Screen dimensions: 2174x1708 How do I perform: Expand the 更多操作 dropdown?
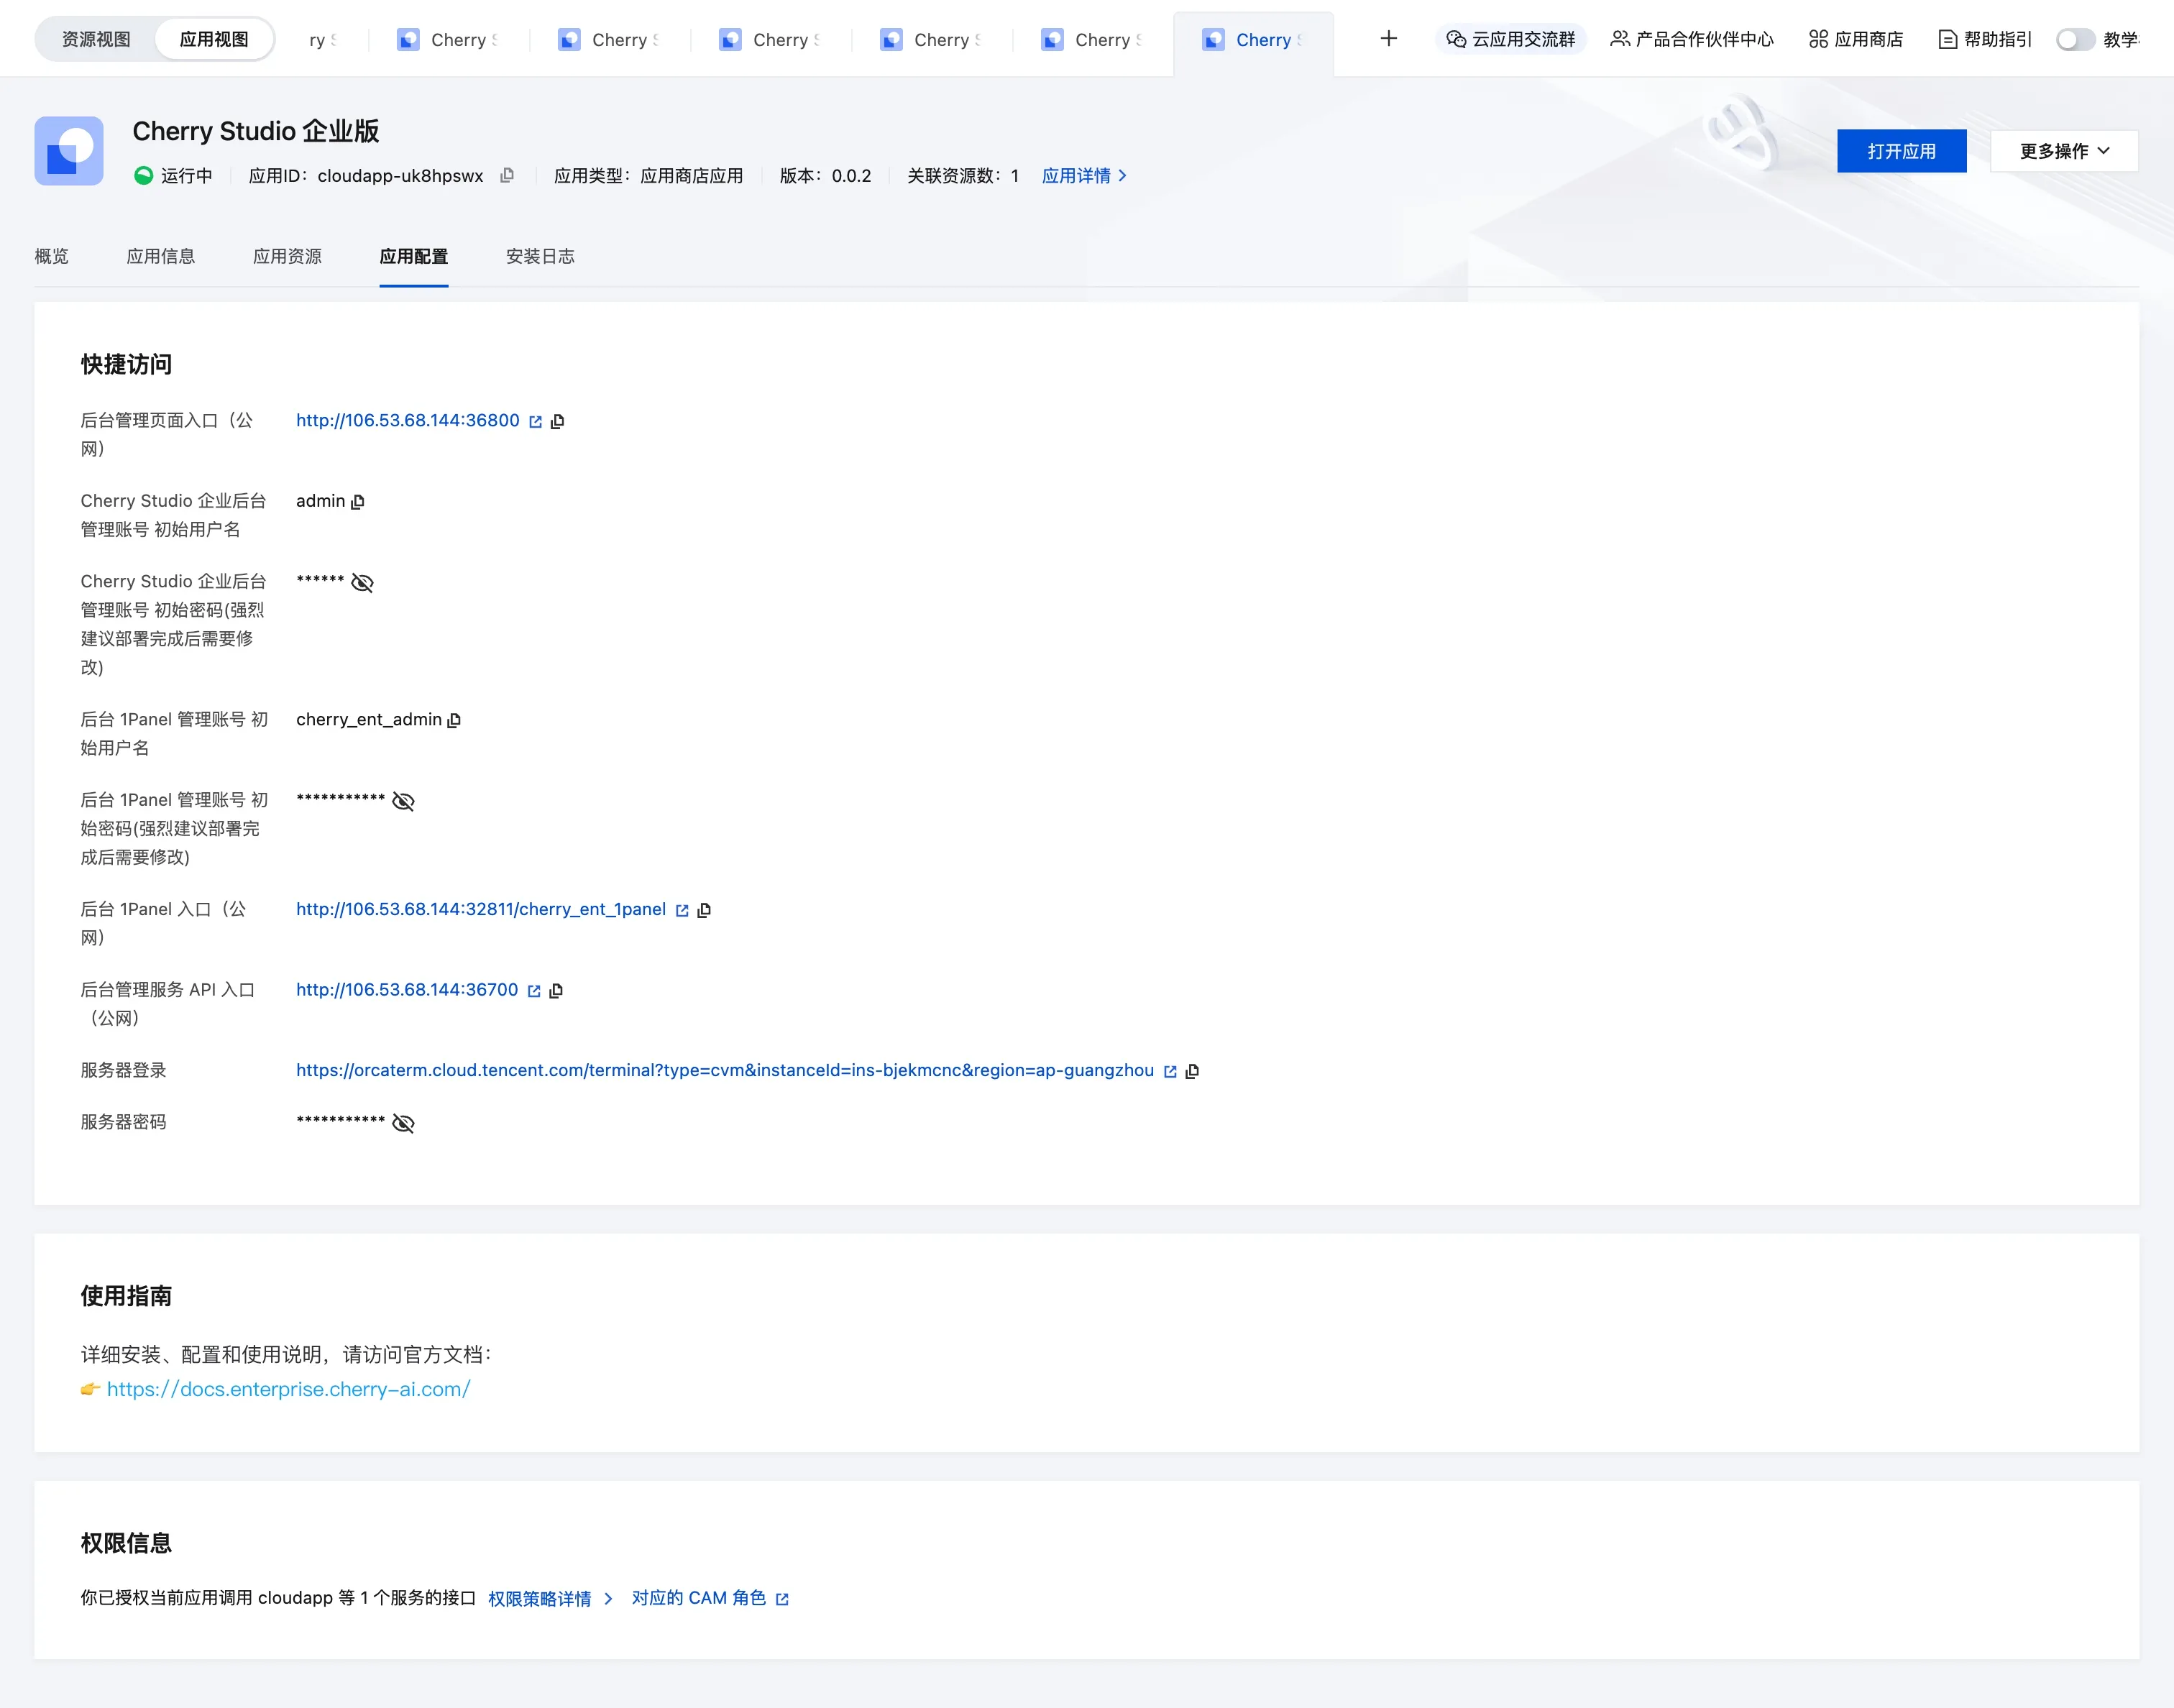(2064, 151)
